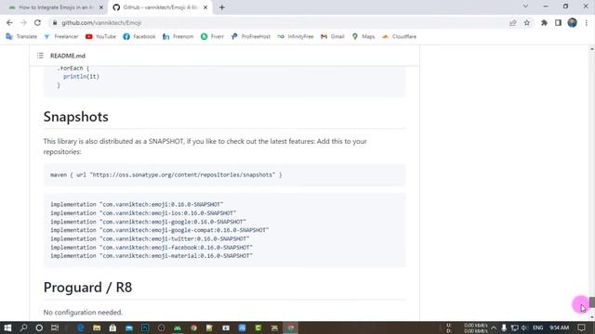The height and width of the screenshot is (334, 595).
Task: Reload the GitHub page
Action: [37, 22]
